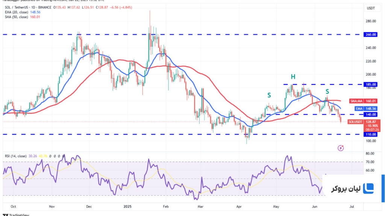Click the H head pattern label

tap(293, 77)
